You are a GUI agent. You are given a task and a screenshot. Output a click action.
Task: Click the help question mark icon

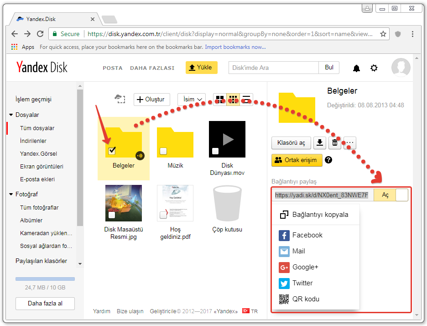[x=328, y=160]
